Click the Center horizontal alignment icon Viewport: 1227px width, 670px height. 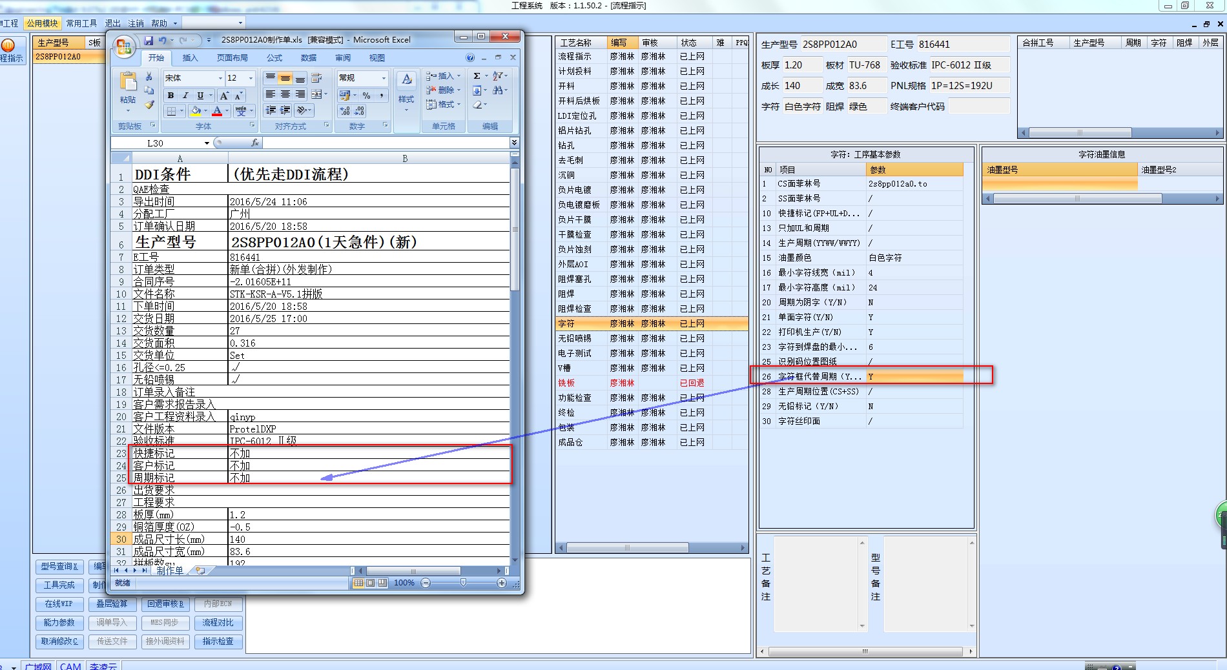pyautogui.click(x=285, y=94)
